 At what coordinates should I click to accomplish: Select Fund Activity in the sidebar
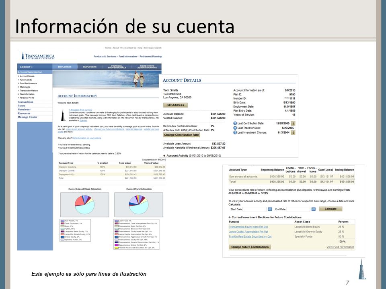pos(26,80)
